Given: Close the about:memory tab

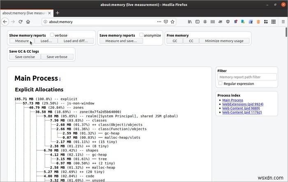Looking at the screenshot, I should 49,13.
